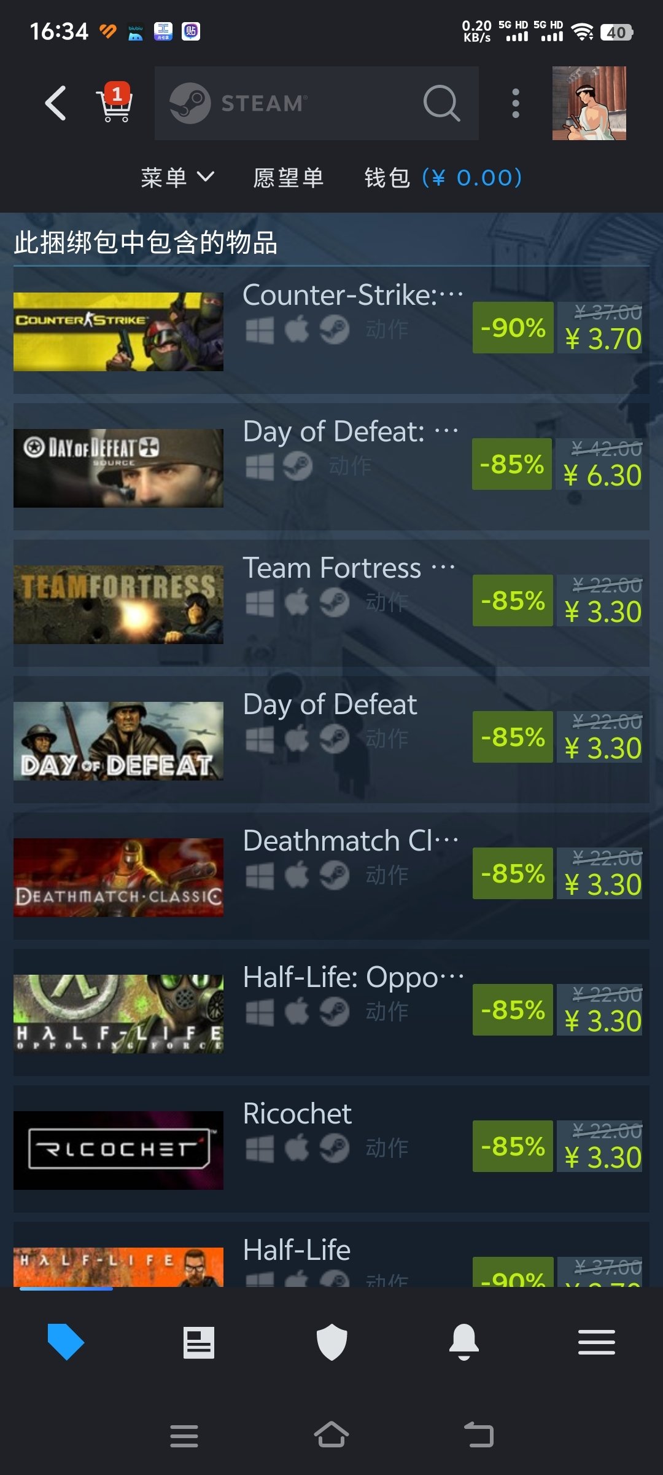Open the three-dot overflow menu

516,103
